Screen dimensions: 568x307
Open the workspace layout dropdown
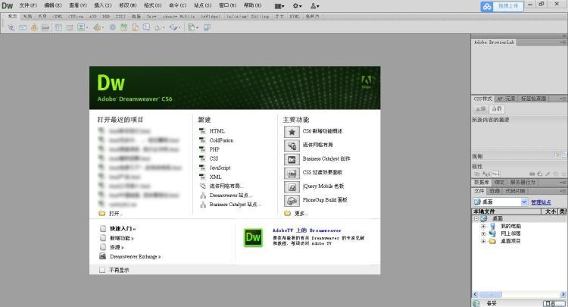tap(279, 6)
